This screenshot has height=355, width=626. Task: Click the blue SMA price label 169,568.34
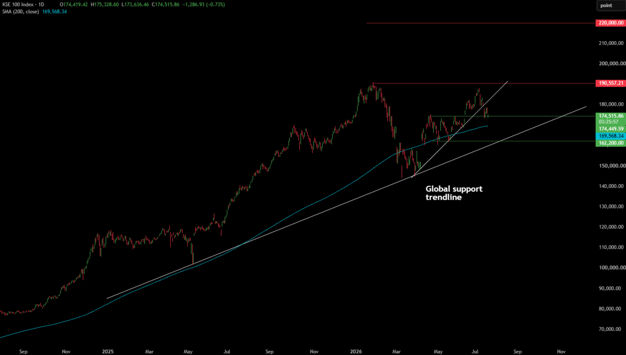coord(611,136)
